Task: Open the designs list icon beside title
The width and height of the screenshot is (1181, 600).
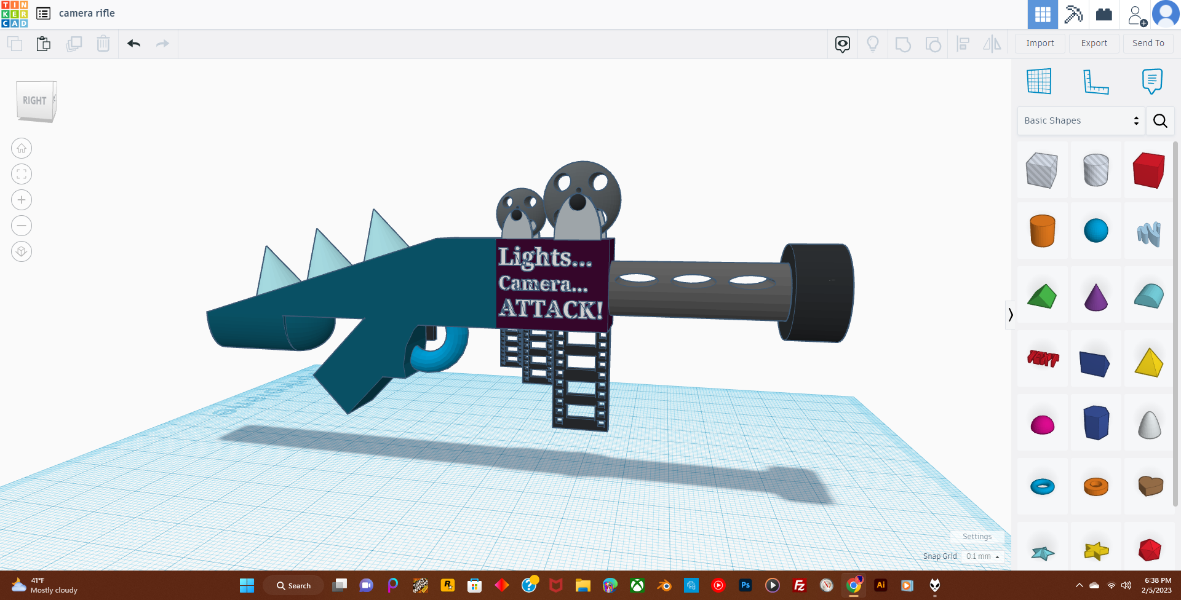Action: pyautogui.click(x=43, y=13)
